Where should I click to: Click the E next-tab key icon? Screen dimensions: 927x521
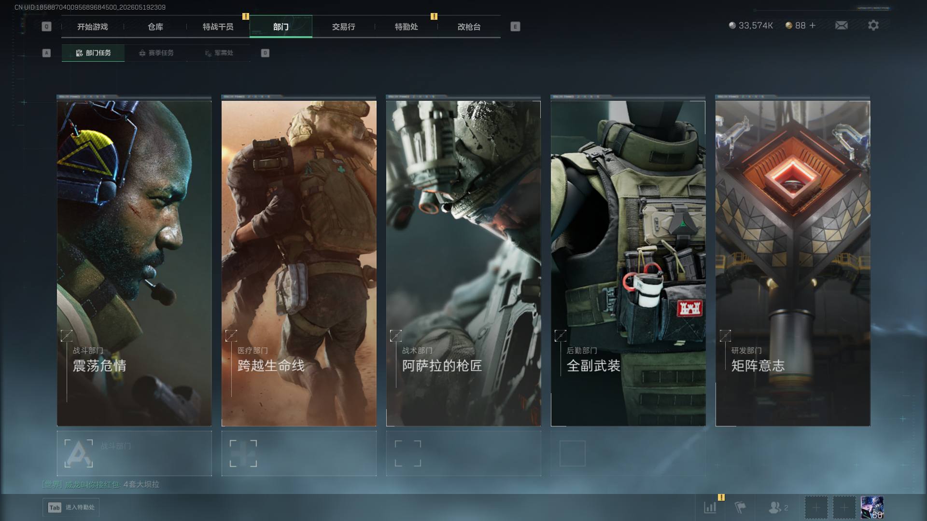(x=515, y=27)
